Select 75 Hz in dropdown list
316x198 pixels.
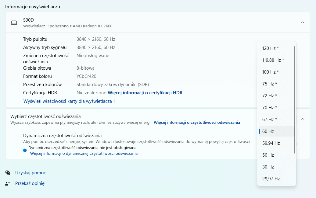tap(276, 84)
